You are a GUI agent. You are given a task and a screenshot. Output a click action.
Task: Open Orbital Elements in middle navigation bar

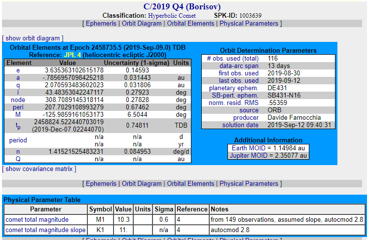click(x=190, y=184)
